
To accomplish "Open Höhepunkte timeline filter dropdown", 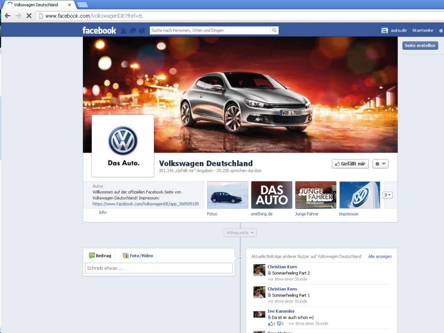I will coord(240,233).
